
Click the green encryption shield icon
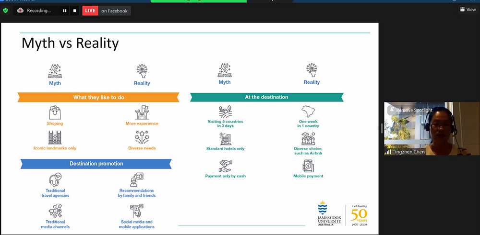(x=5, y=11)
